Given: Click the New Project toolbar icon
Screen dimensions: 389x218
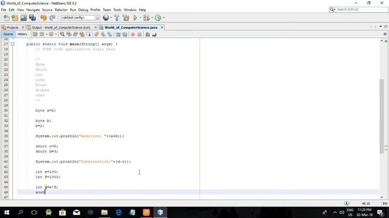Looking at the screenshot, I should pos(15,18).
